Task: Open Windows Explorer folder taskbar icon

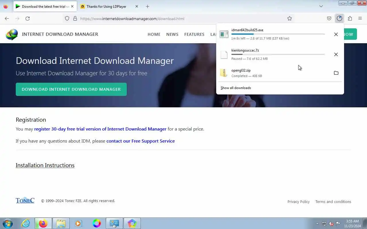Action: [x=61, y=223]
